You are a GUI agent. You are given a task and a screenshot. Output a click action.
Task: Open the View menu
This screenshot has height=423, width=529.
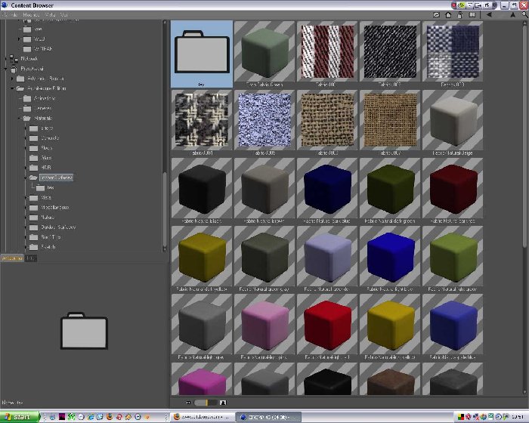click(x=51, y=15)
